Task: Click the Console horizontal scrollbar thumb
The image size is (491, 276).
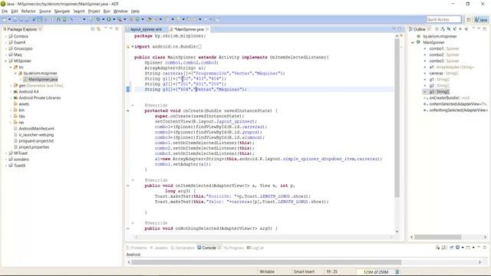Action: point(266,262)
